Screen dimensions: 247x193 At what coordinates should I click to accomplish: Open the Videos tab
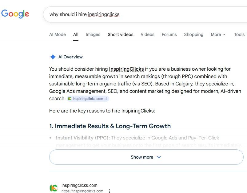(147, 34)
